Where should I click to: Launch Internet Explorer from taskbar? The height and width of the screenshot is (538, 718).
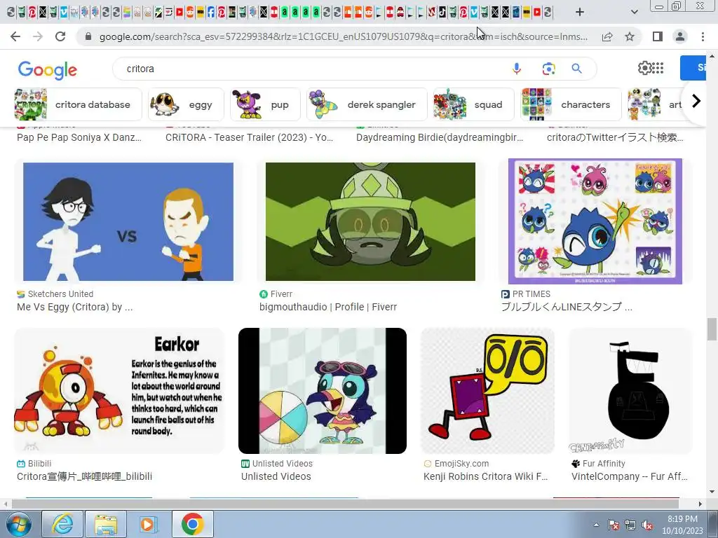click(62, 524)
